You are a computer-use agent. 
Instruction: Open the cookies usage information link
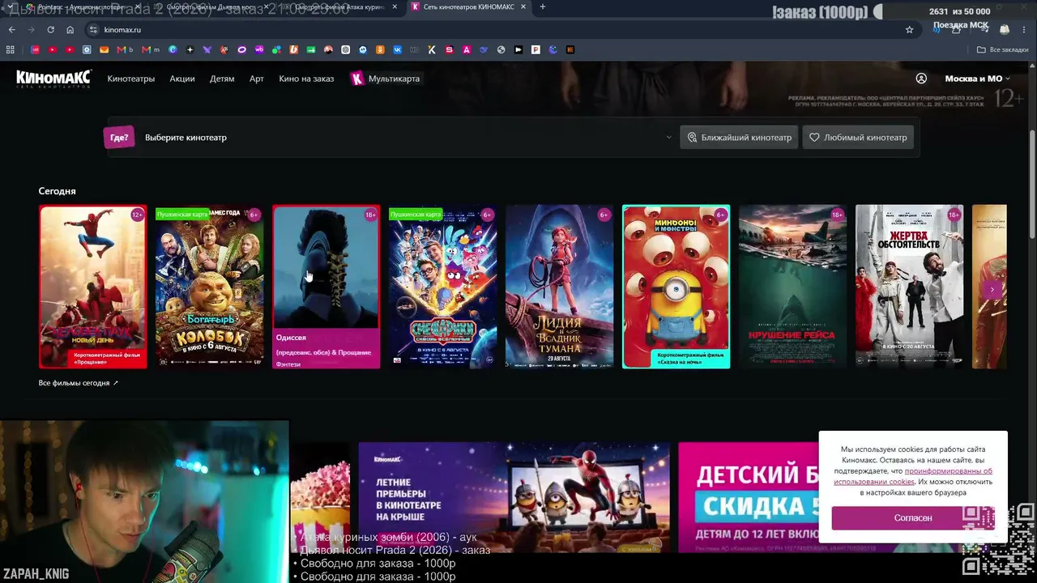913,476
